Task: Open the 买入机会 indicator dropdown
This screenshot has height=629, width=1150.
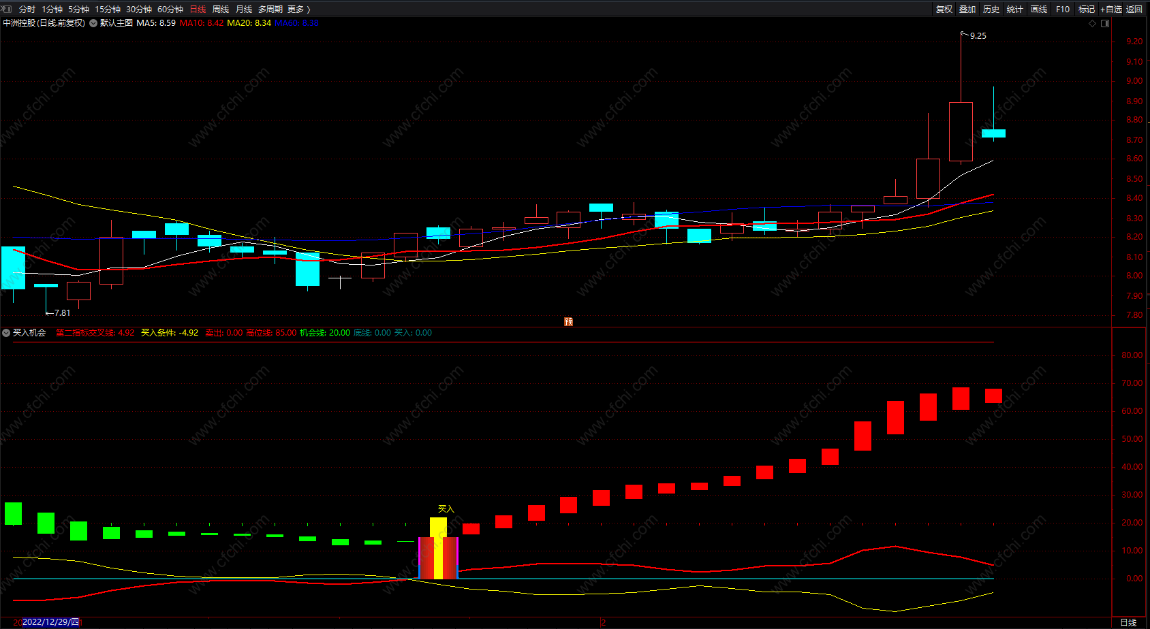Action: (6, 333)
